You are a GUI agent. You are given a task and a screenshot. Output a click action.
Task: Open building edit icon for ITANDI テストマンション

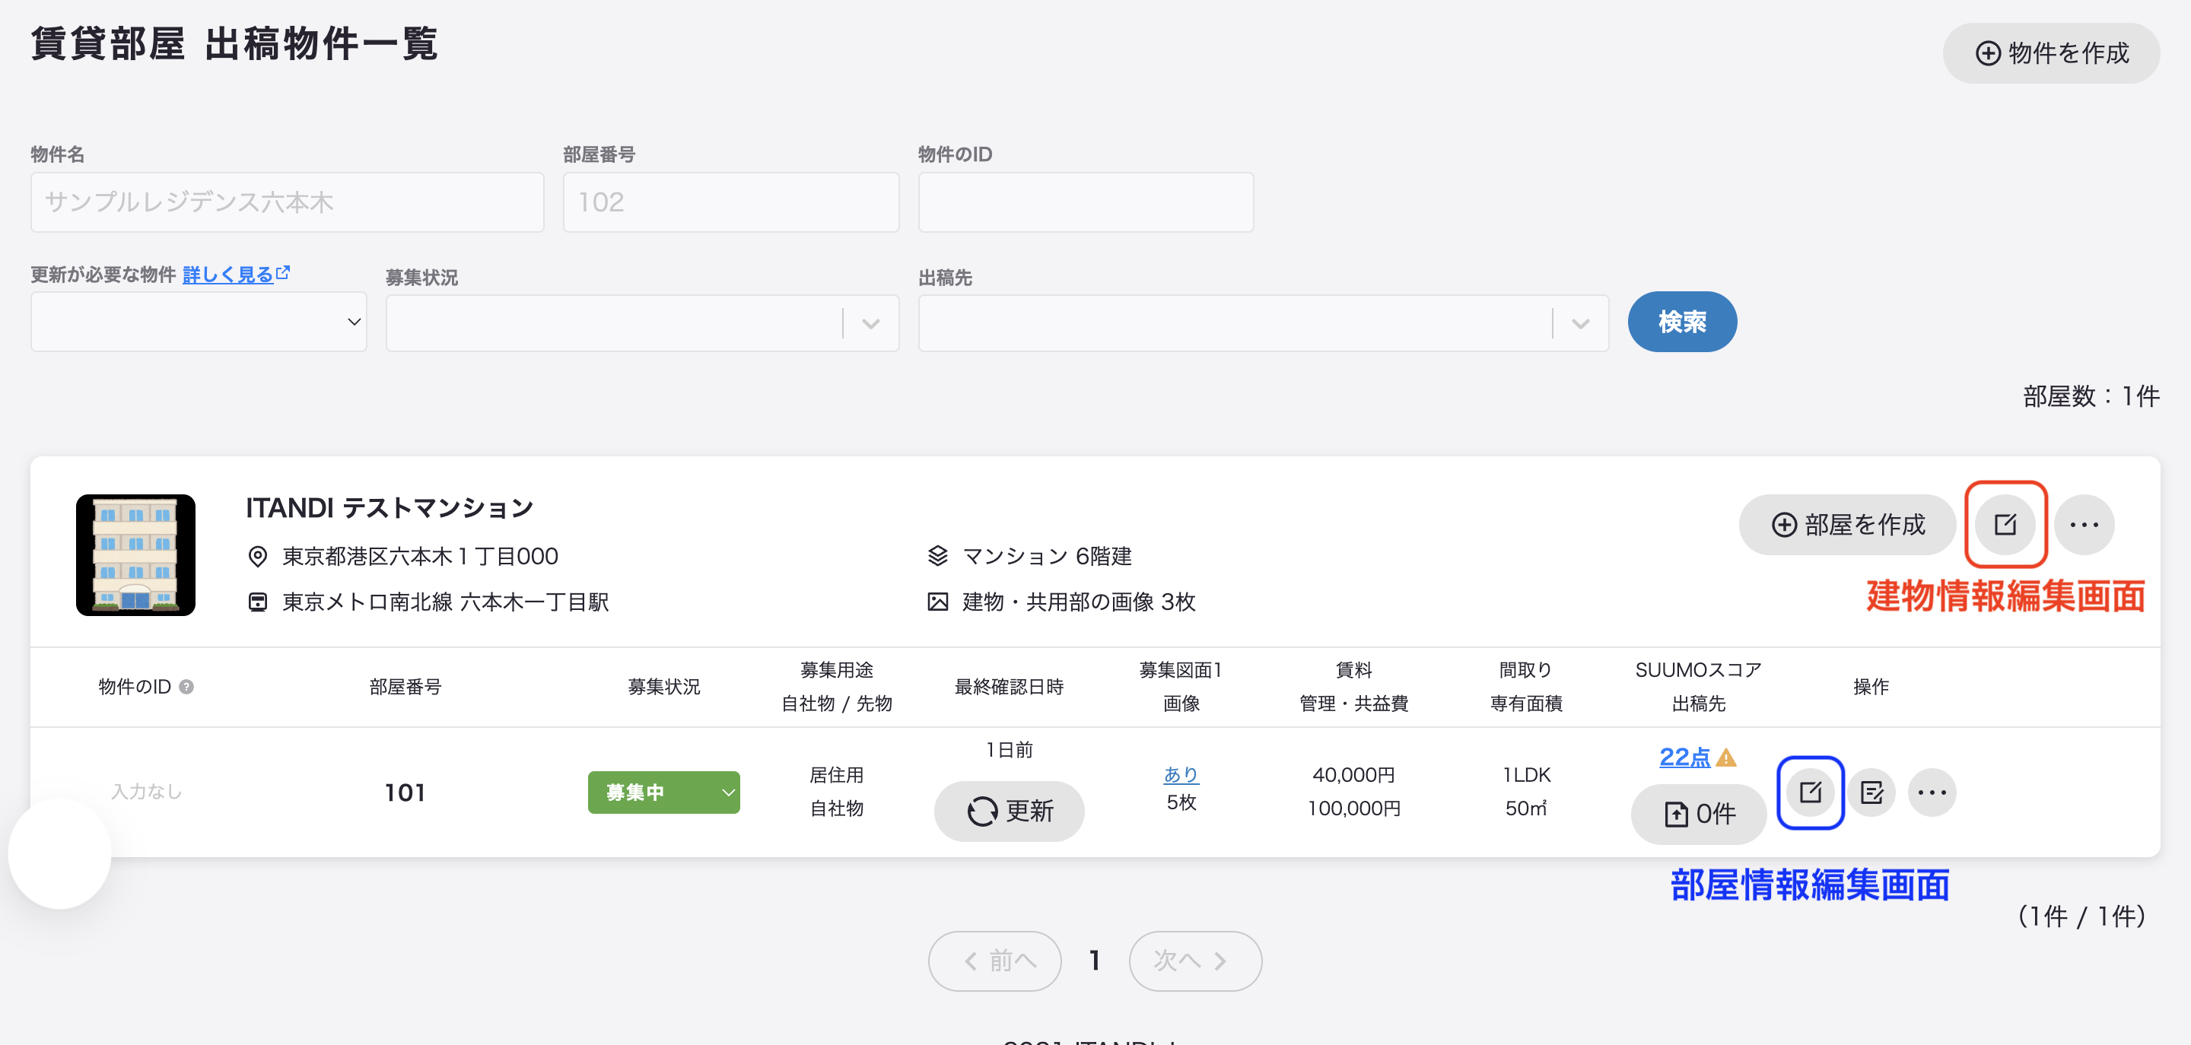[2005, 525]
